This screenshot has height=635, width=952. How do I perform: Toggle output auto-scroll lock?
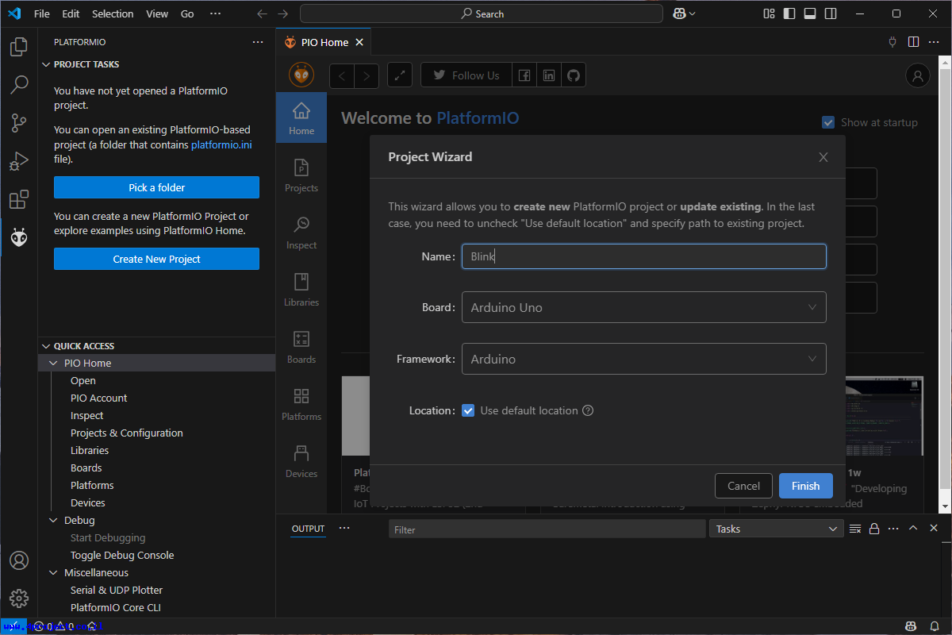(874, 529)
